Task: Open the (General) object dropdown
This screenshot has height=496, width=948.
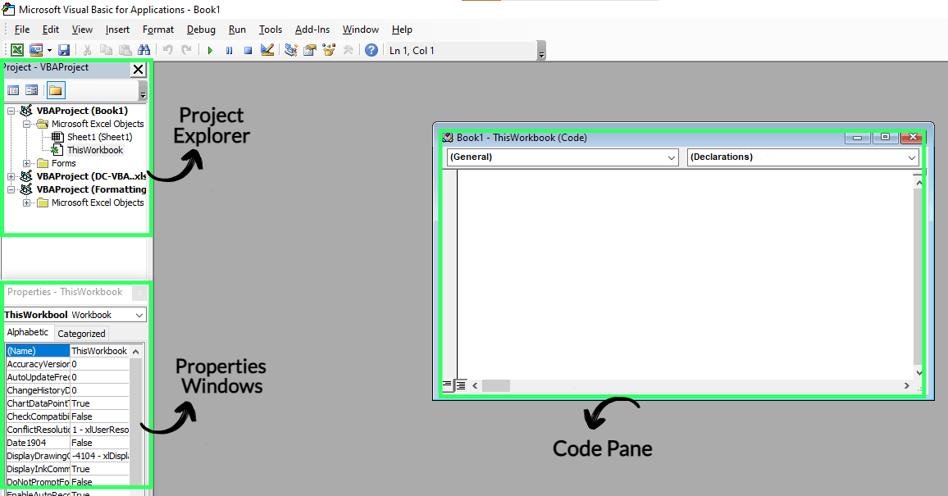Action: 672,157
